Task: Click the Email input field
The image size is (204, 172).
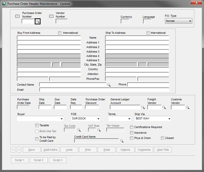Action: click(104, 90)
